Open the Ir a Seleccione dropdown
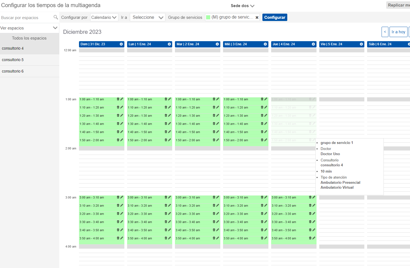 [148, 17]
